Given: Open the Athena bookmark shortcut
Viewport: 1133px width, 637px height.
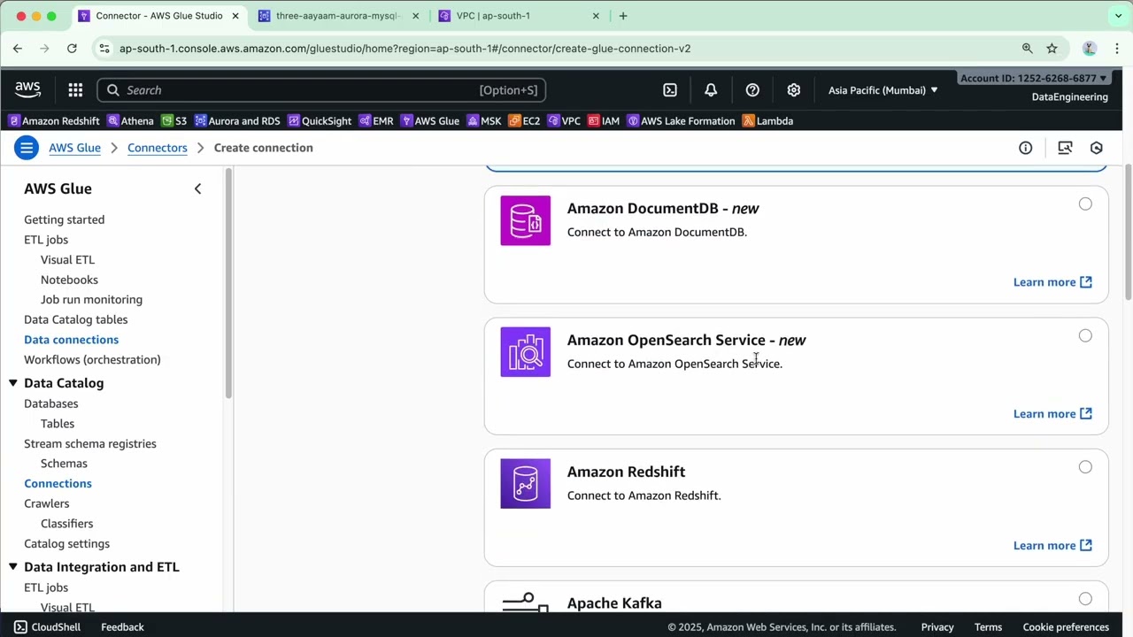Looking at the screenshot, I should coord(130,121).
